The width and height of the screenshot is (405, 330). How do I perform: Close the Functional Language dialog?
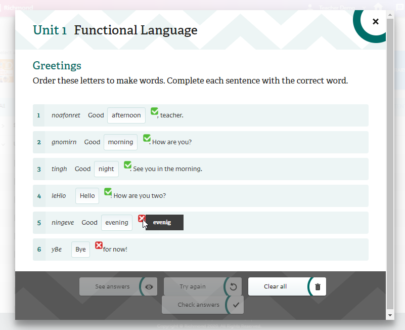click(x=375, y=21)
